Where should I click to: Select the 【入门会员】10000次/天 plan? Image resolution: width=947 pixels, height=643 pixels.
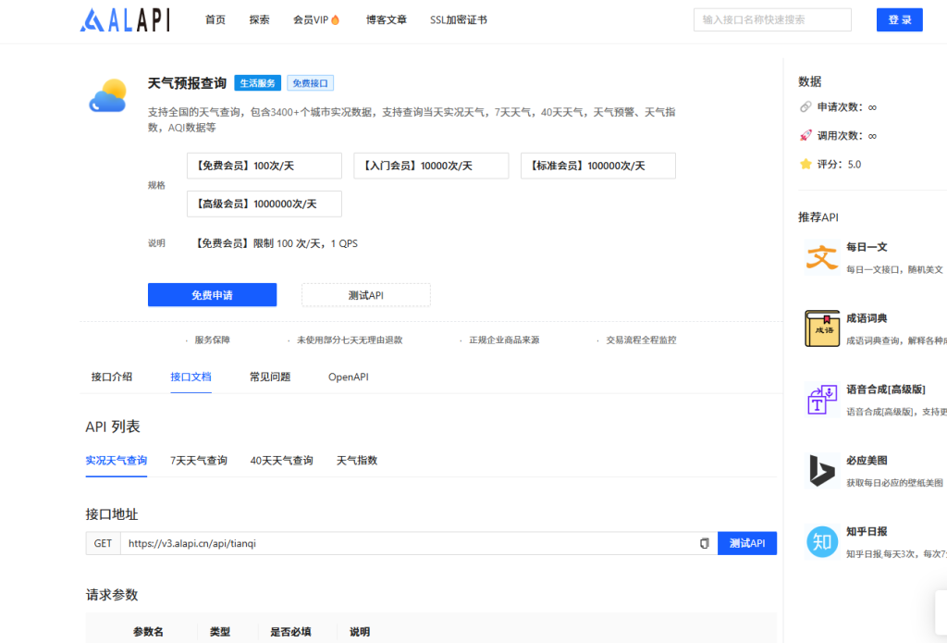(x=431, y=166)
